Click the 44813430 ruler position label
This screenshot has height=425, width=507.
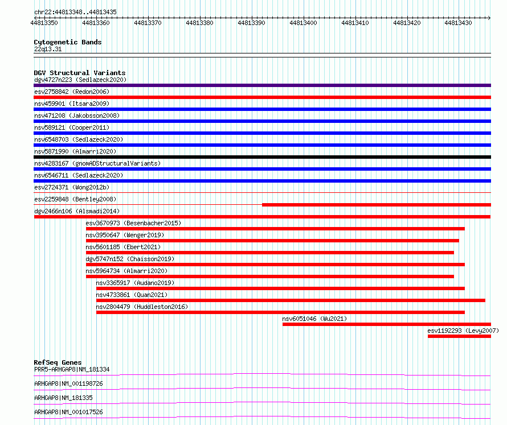(458, 23)
